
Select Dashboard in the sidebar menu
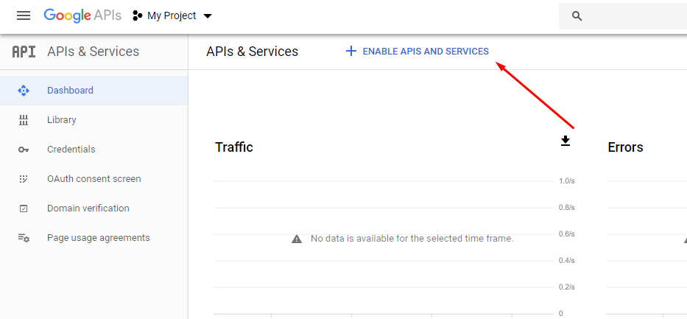click(x=70, y=91)
